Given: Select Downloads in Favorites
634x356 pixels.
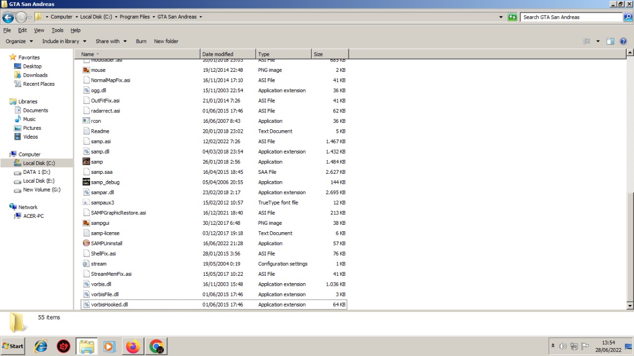Looking at the screenshot, I should tap(35, 75).
